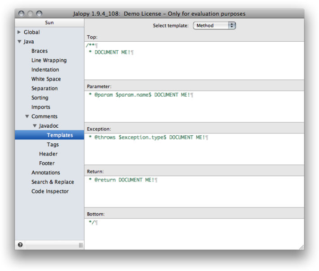Viewport: 319px width, 271px height.
Task: Click the Jalopy window title bar text
Action: pos(159,14)
